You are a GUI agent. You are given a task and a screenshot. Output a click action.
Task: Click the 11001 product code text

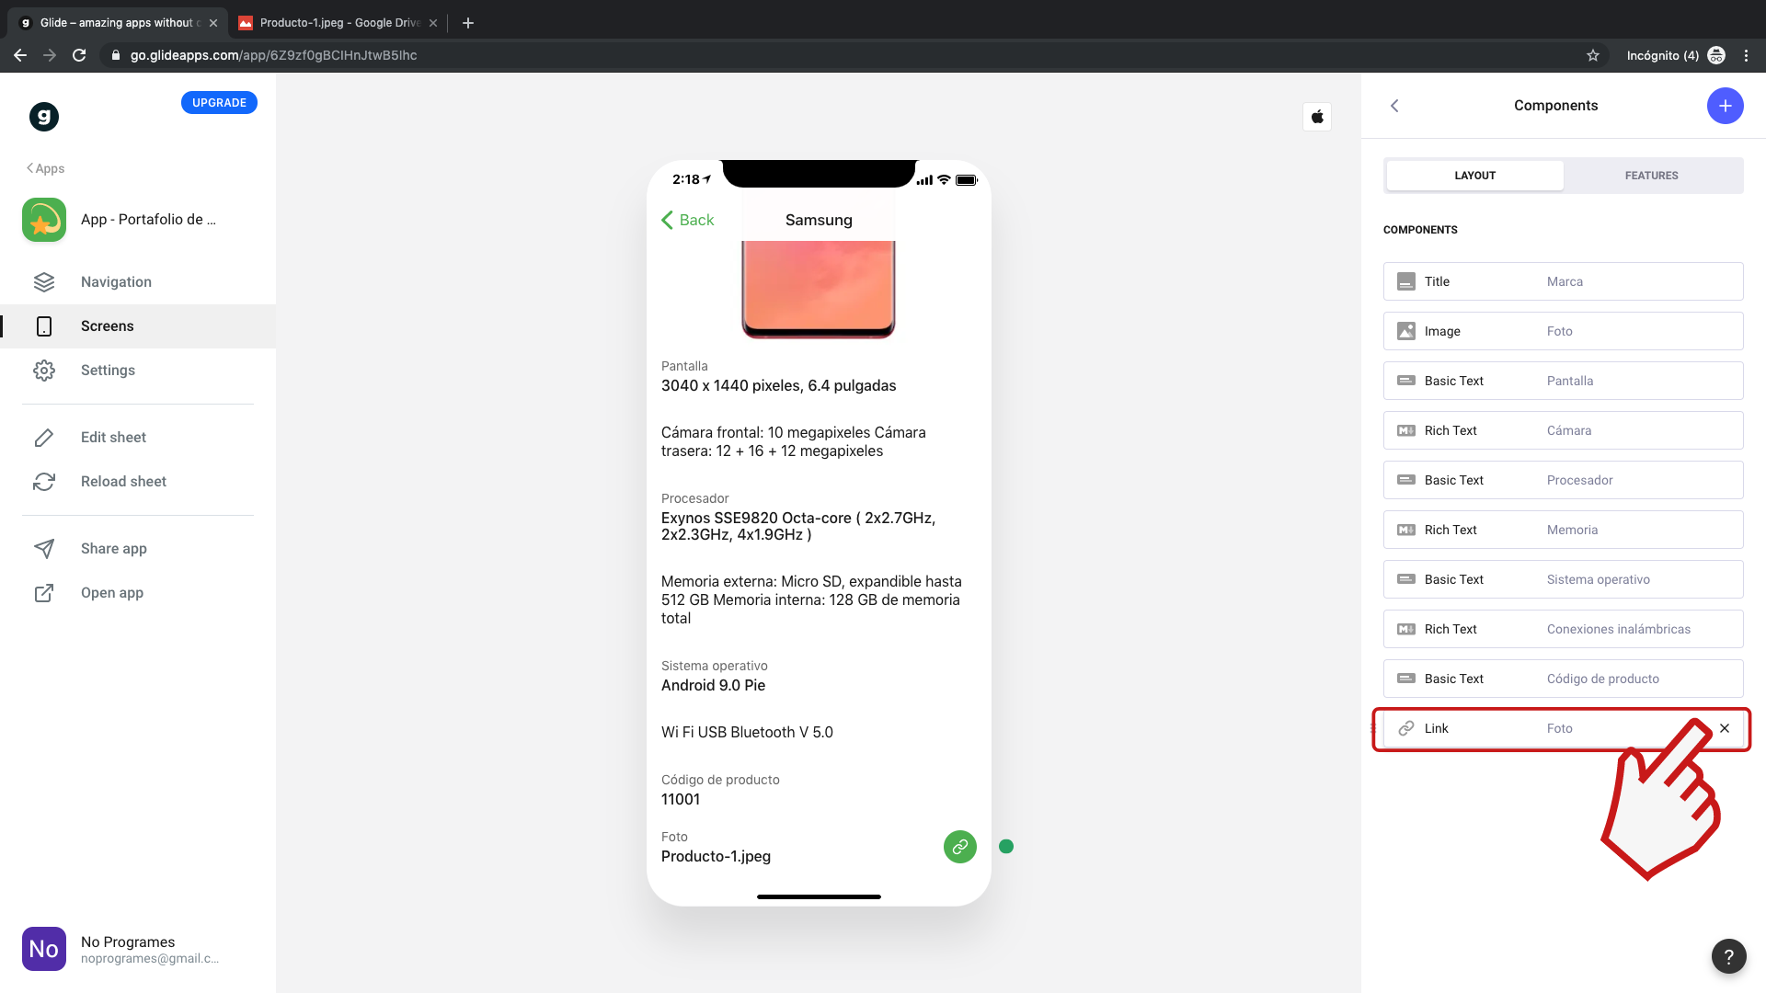point(681,799)
